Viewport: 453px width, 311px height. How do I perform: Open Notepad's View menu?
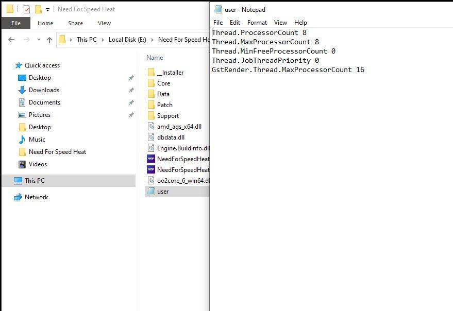point(280,23)
